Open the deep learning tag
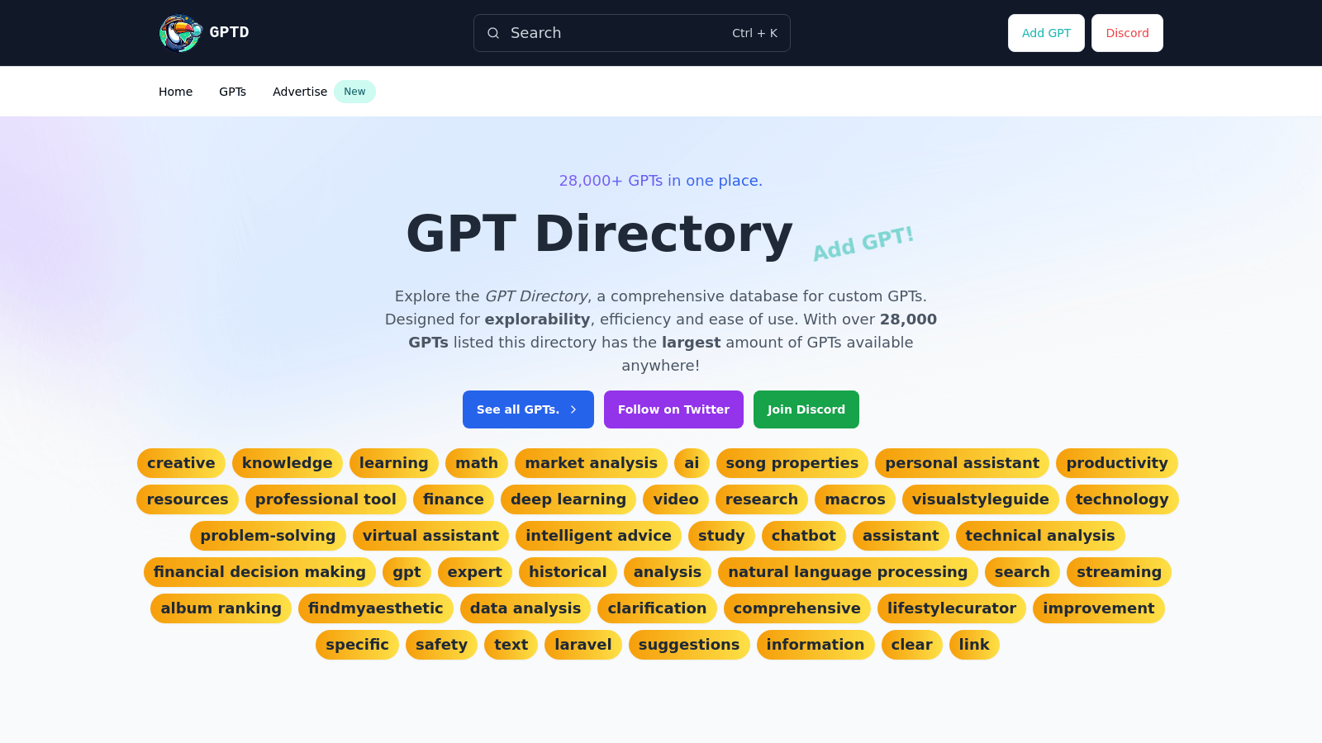This screenshot has height=743, width=1322. tap(568, 499)
